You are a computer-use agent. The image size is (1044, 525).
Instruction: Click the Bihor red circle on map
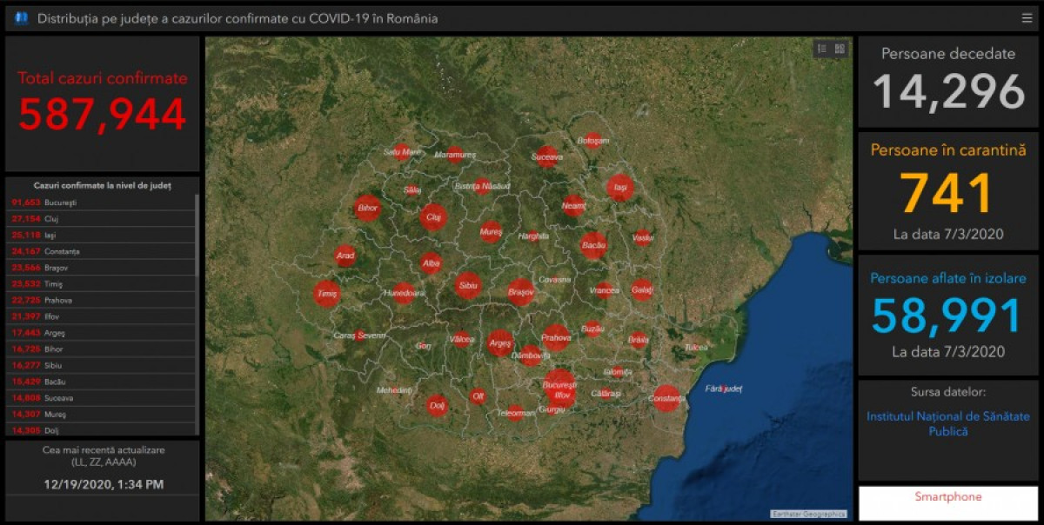pyautogui.click(x=367, y=209)
